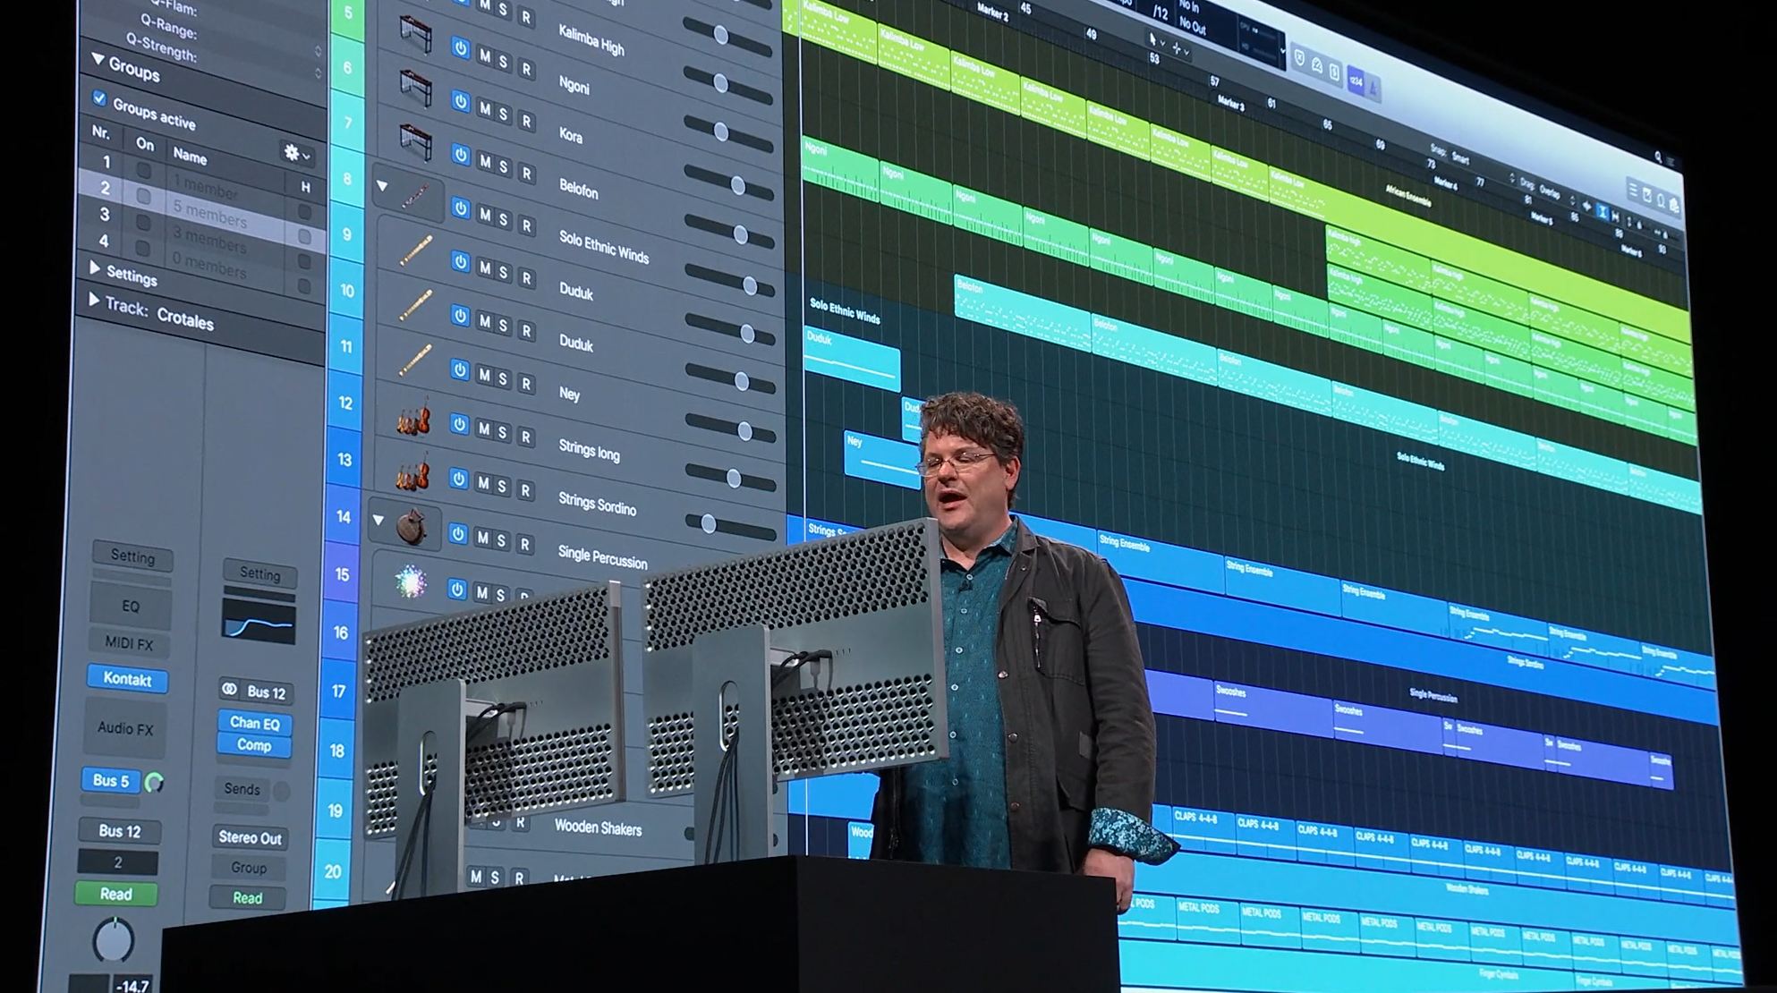This screenshot has height=993, width=1777.
Task: Open the Tuner icon in control bar
Action: pyautogui.click(x=1317, y=66)
